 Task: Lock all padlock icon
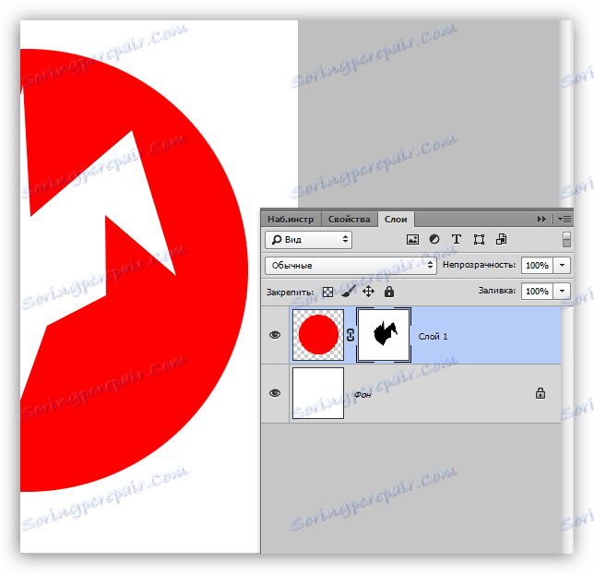coord(389,292)
